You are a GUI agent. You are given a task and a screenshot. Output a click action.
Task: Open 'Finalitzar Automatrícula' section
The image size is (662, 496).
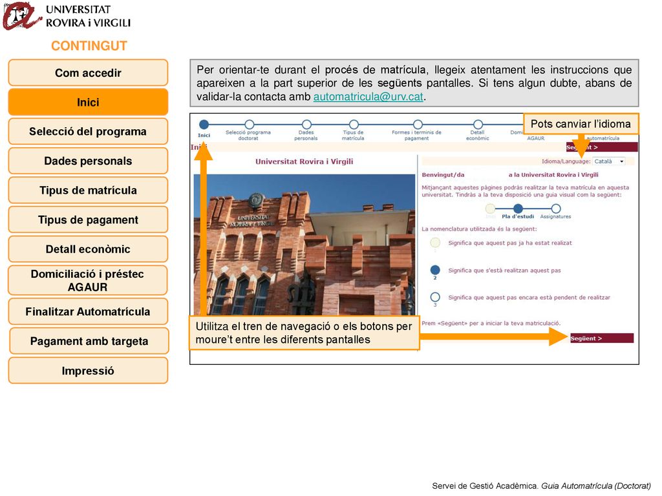(x=88, y=311)
